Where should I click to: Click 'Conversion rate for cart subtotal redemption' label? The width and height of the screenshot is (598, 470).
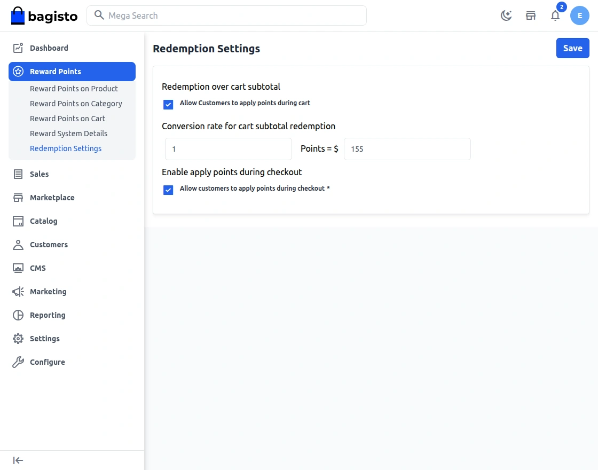pyautogui.click(x=249, y=126)
